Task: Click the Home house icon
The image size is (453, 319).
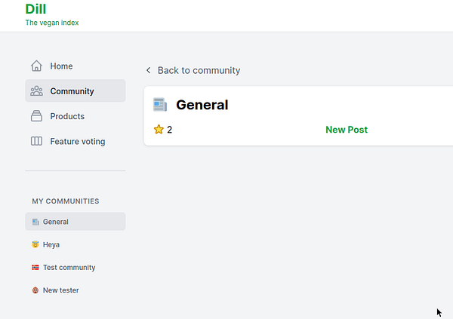Action: [36, 66]
